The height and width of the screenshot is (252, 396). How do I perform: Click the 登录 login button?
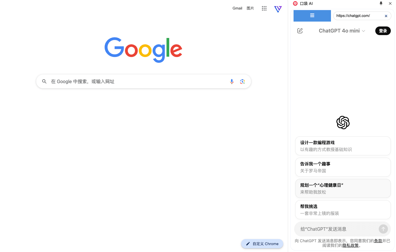tap(383, 31)
